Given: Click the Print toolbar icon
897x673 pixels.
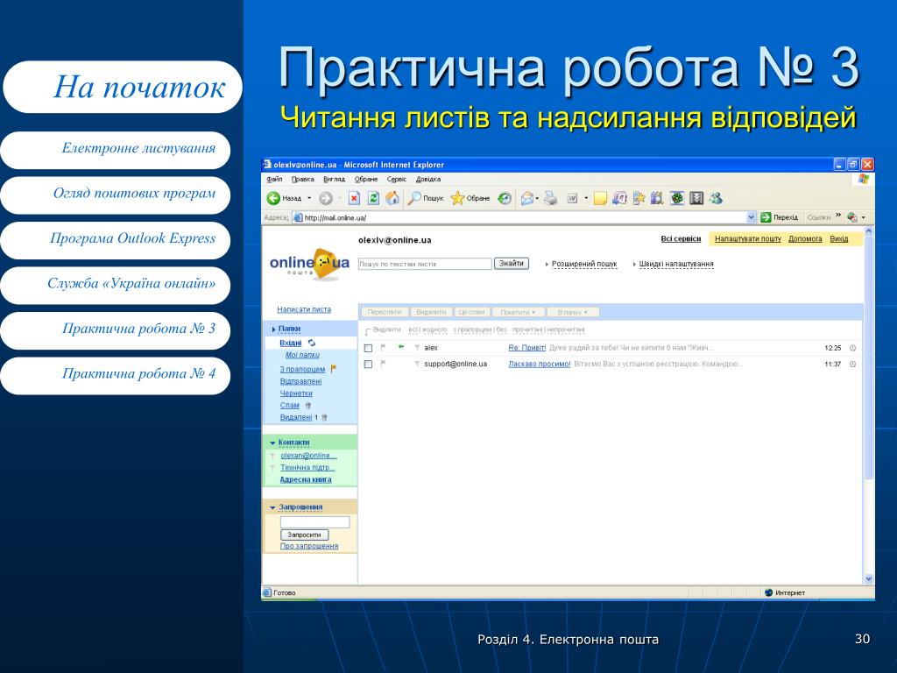Looking at the screenshot, I should coord(550,199).
